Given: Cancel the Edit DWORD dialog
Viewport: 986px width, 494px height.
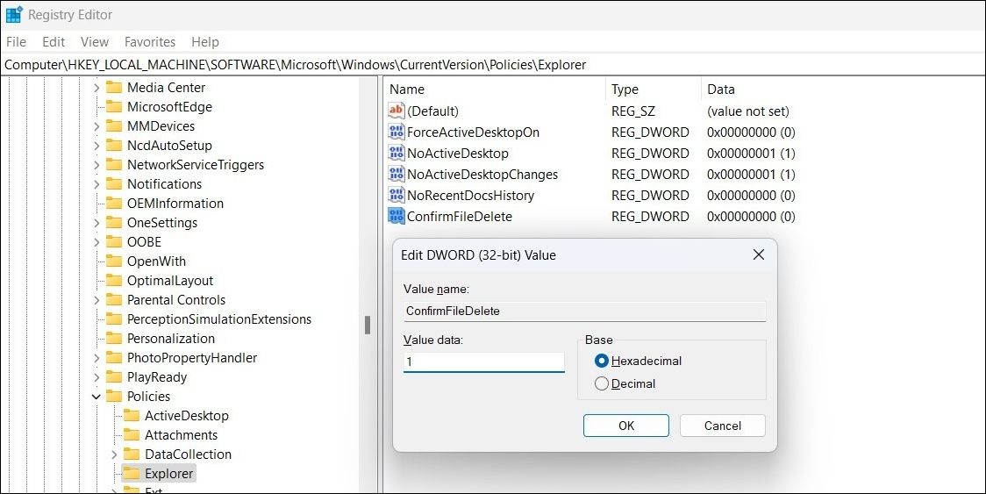Looking at the screenshot, I should 722,426.
